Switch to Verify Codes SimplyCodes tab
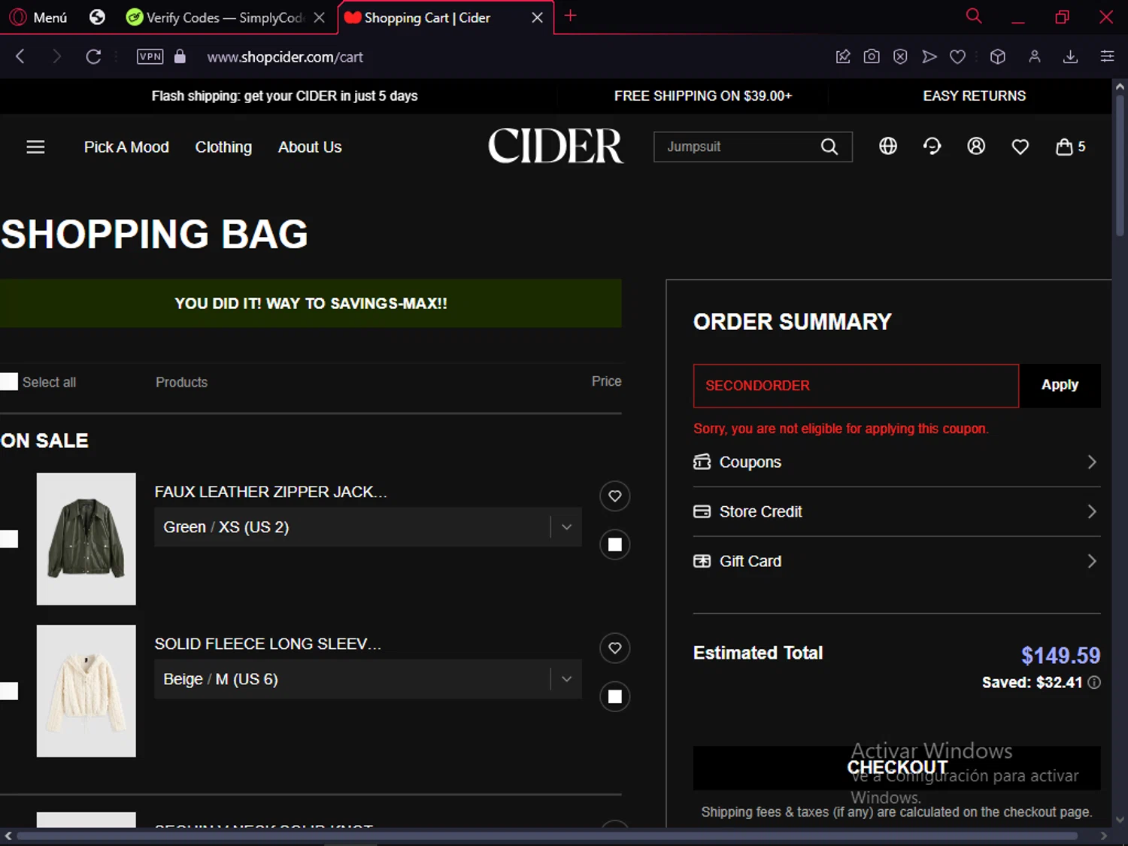The image size is (1128, 846). click(215, 17)
